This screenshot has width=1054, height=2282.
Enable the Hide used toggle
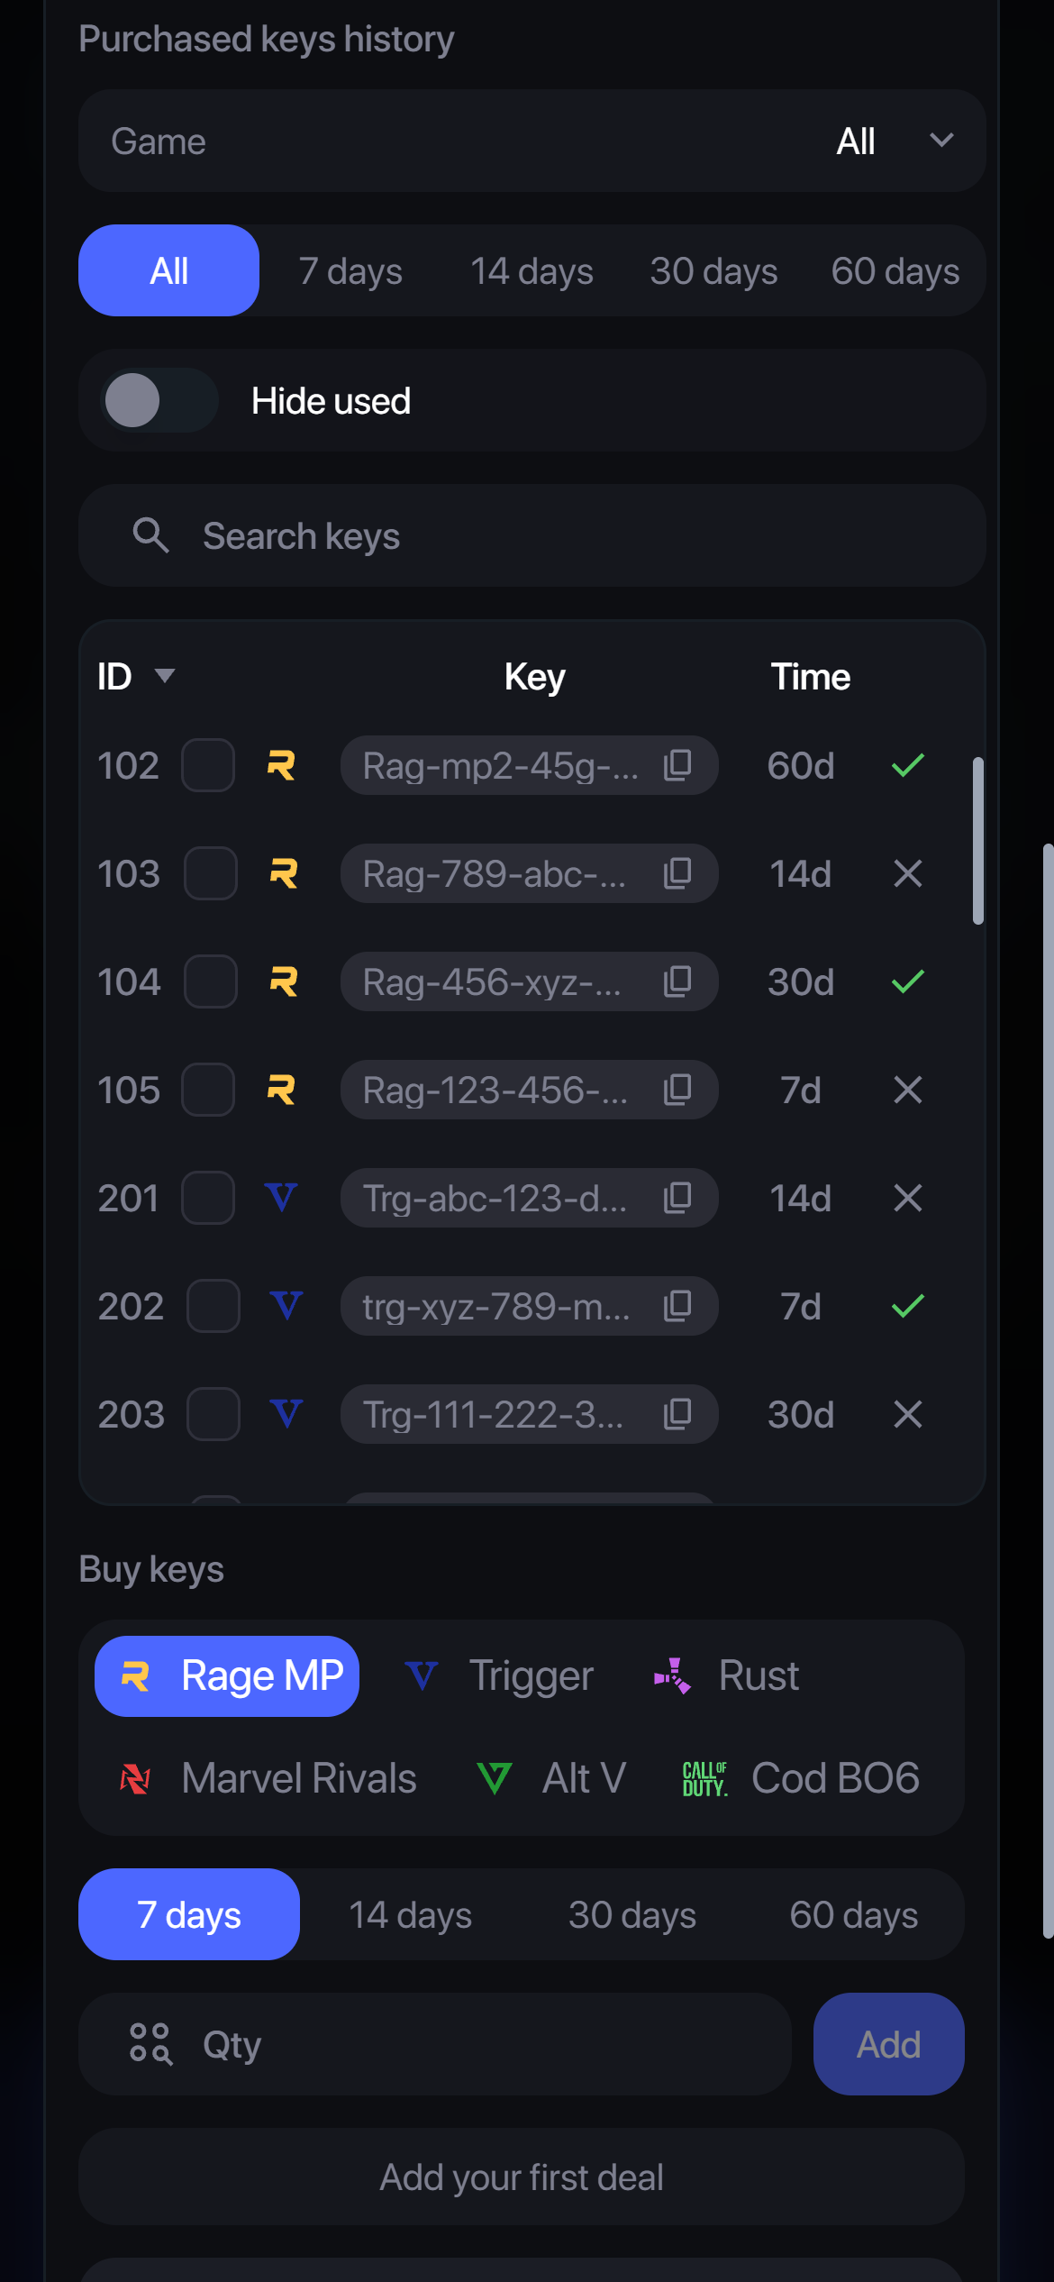pos(160,400)
